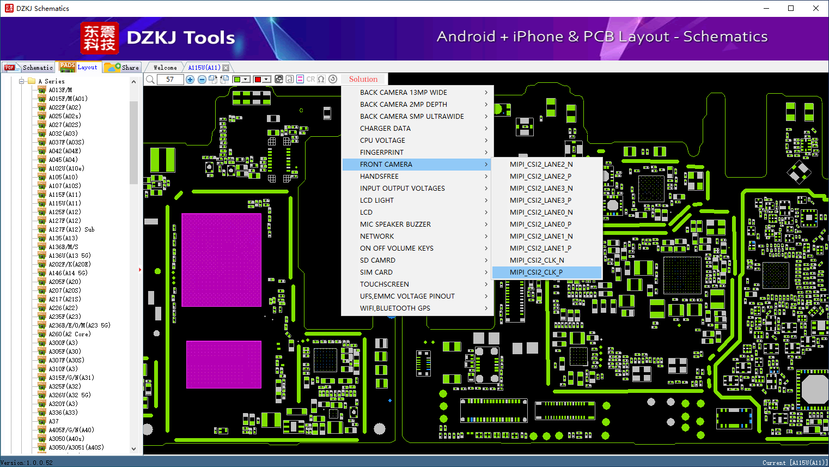
Task: Select the TOUCHSCREEN menu entry
Action: (x=417, y=284)
